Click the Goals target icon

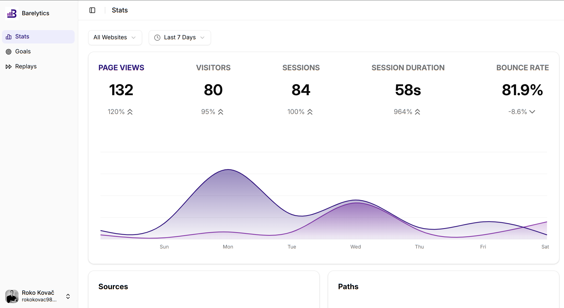9,52
